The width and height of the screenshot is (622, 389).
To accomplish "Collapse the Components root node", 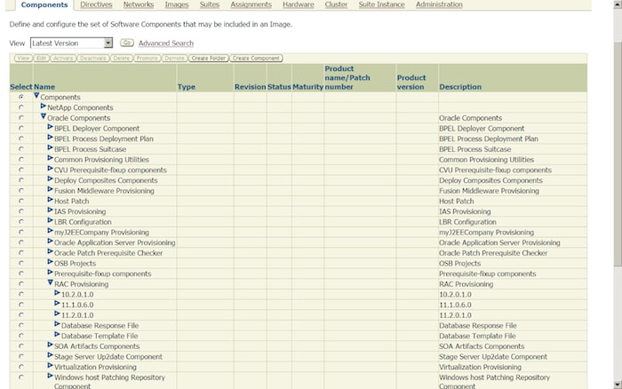I will pos(36,96).
